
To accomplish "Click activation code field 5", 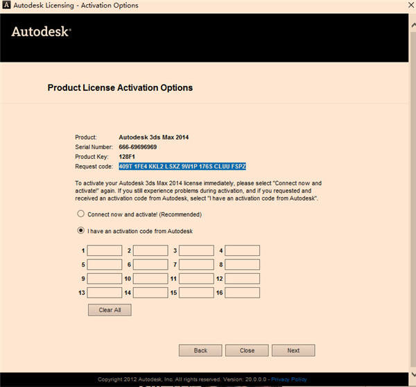I will click(105, 265).
